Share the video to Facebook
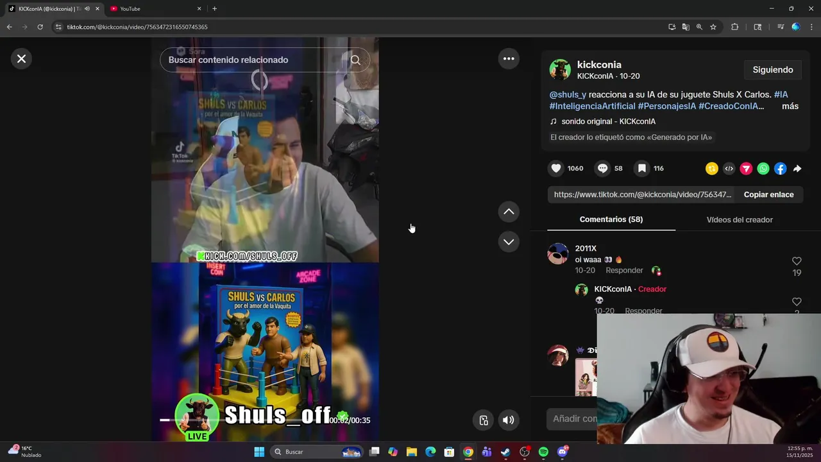Image resolution: width=821 pixels, height=462 pixels. tap(780, 169)
